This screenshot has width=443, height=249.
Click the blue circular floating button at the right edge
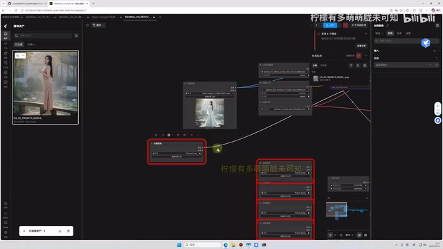[x=437, y=120]
